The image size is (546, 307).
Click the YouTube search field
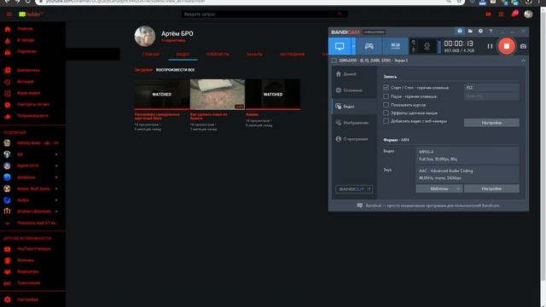point(257,14)
